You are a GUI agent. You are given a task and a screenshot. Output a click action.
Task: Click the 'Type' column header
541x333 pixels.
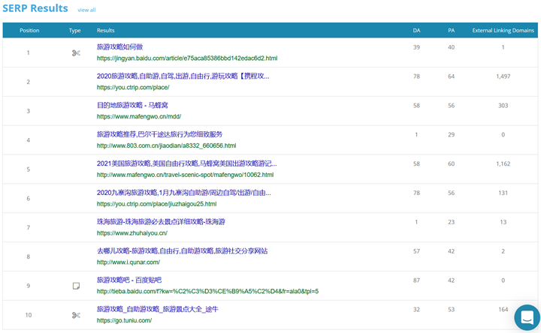[x=75, y=30]
